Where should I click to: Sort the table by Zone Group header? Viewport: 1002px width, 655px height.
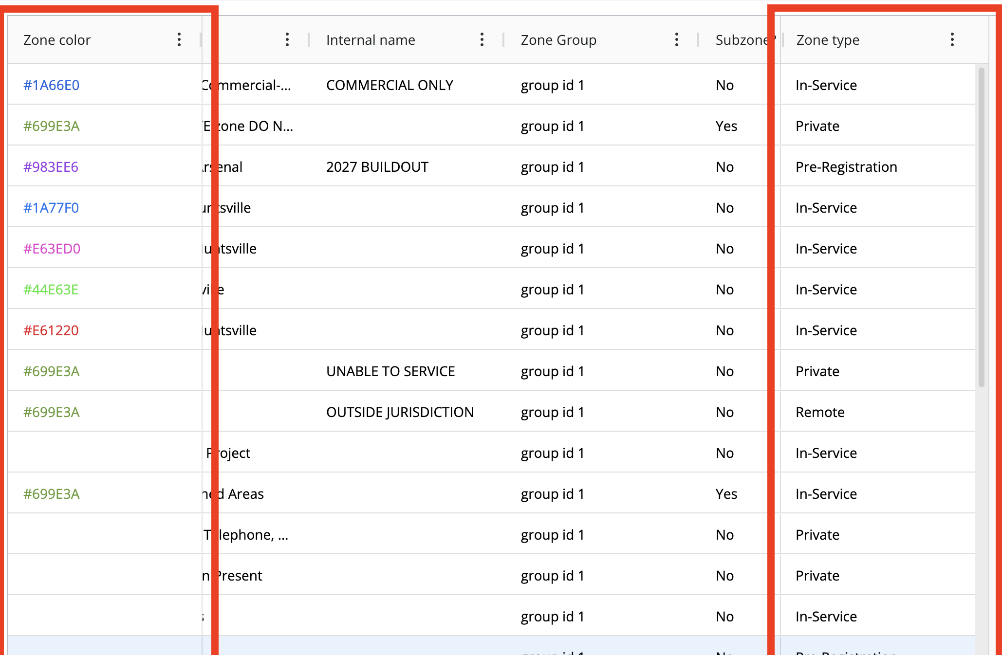point(558,40)
